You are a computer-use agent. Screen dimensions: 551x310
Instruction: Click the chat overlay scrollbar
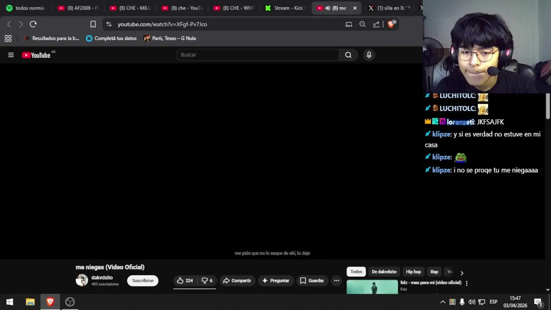tap(548, 106)
